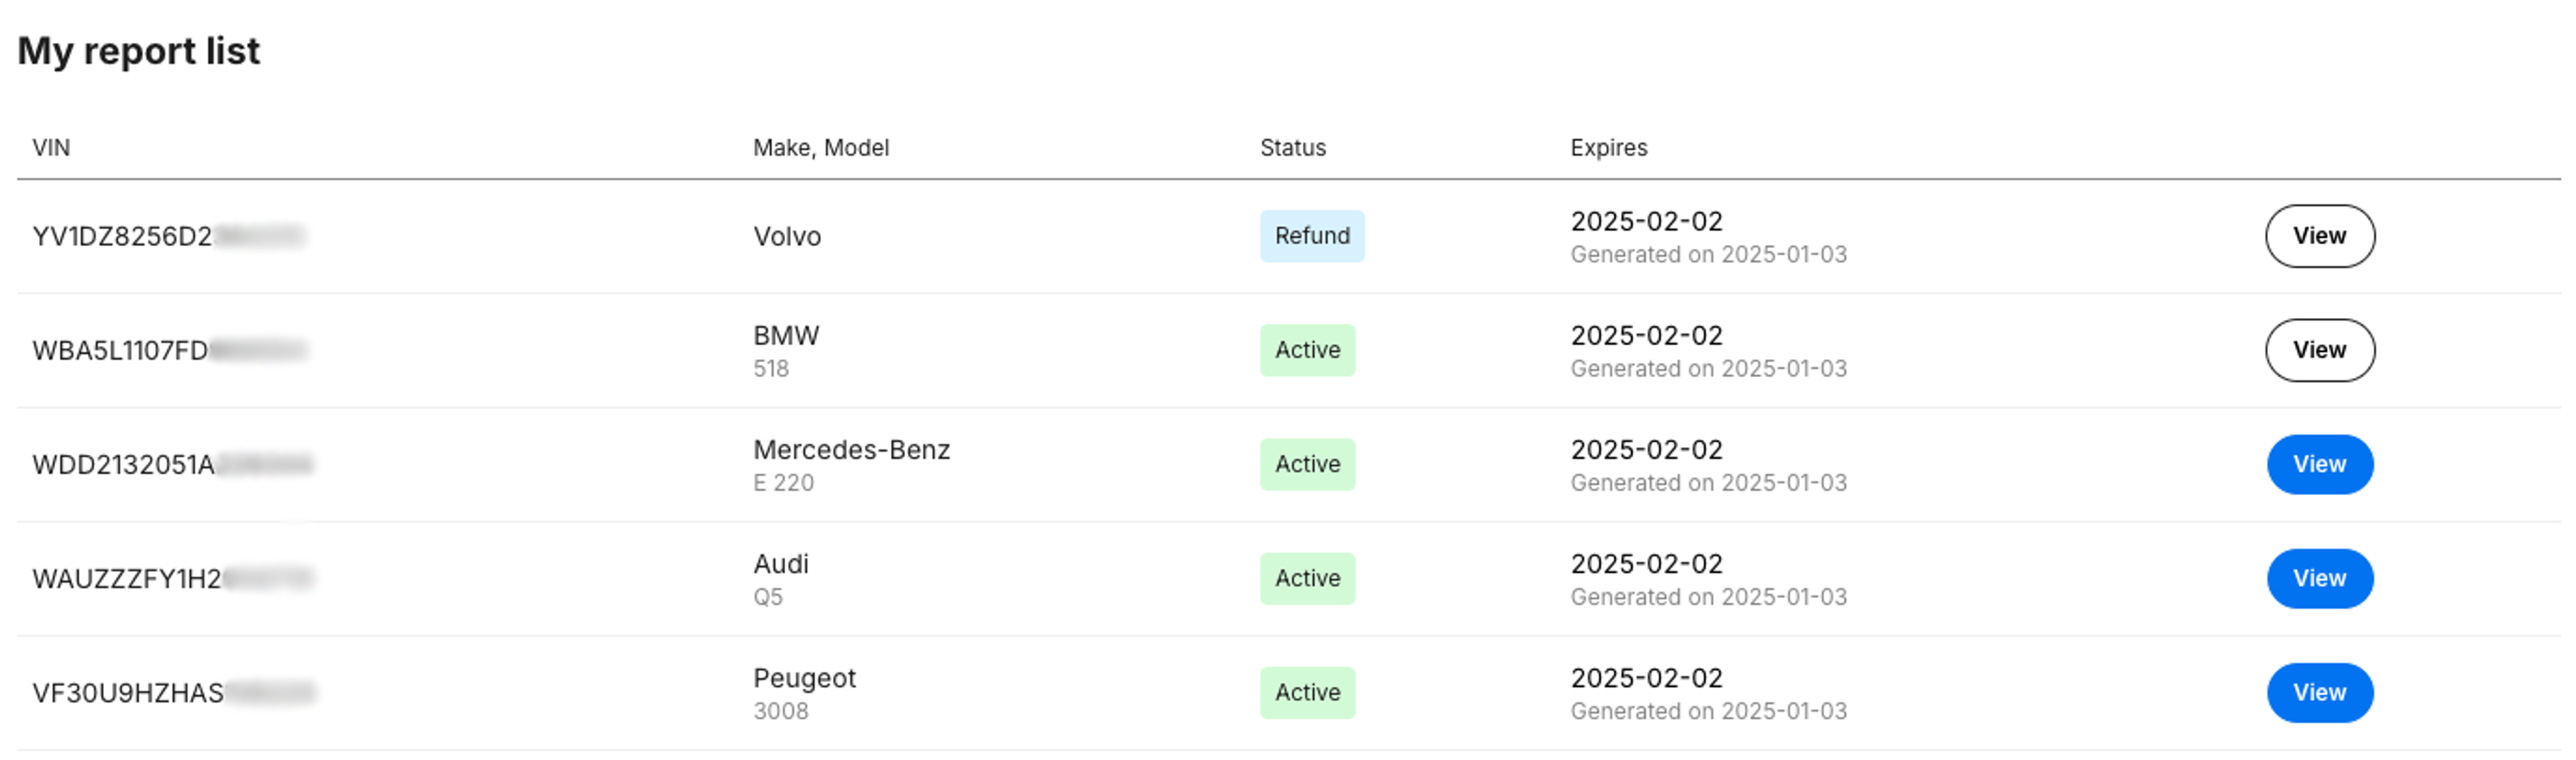Click the BMW row Active badge
The image size is (2576, 760).
click(1306, 350)
